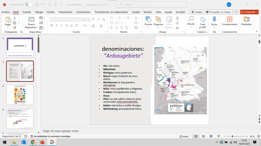The width and height of the screenshot is (261, 146).
Task: Cut selection with the scissors icon
Action: pos(15,18)
